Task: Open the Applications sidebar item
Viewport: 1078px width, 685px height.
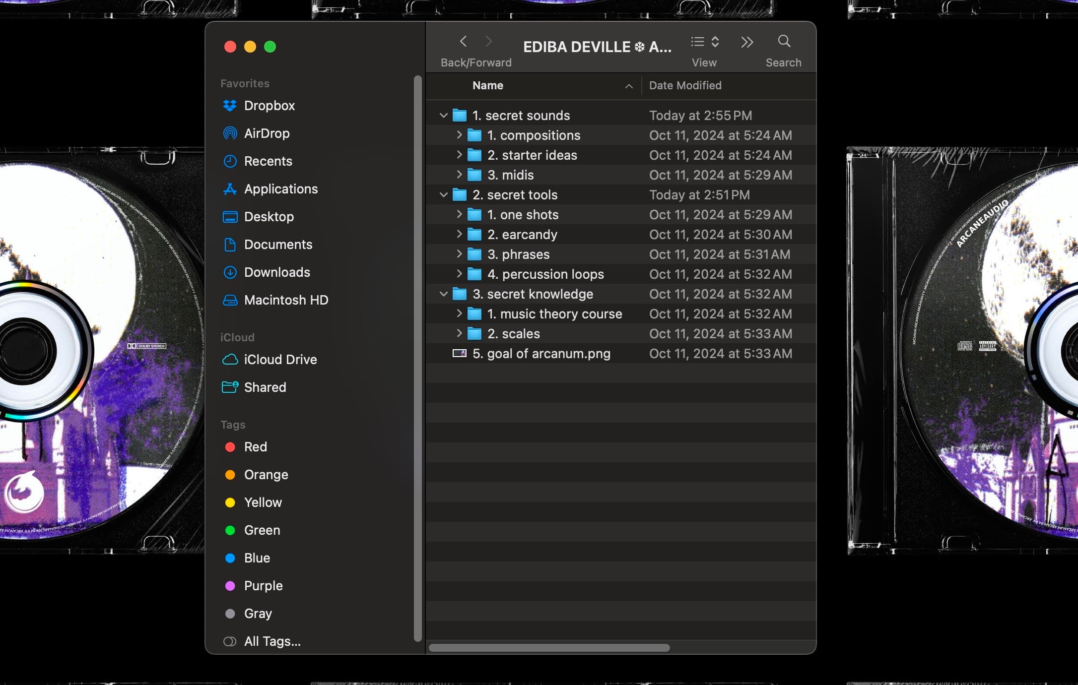Action: click(x=280, y=189)
